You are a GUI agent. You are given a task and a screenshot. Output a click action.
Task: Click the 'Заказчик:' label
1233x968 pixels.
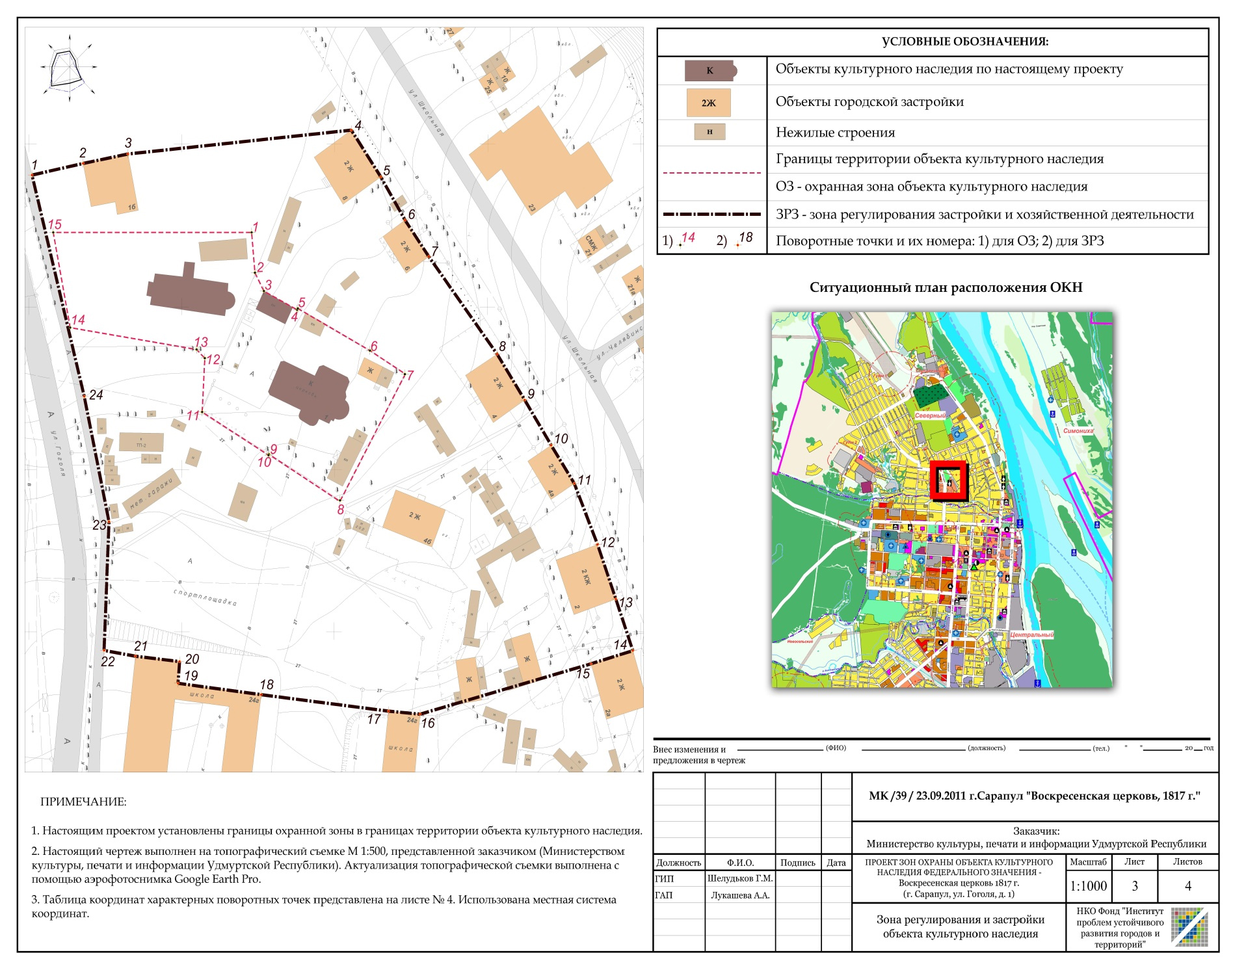coord(1036,831)
